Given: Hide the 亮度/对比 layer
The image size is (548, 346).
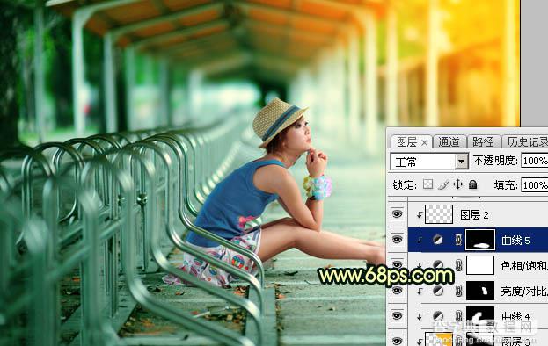Looking at the screenshot, I should tap(397, 291).
